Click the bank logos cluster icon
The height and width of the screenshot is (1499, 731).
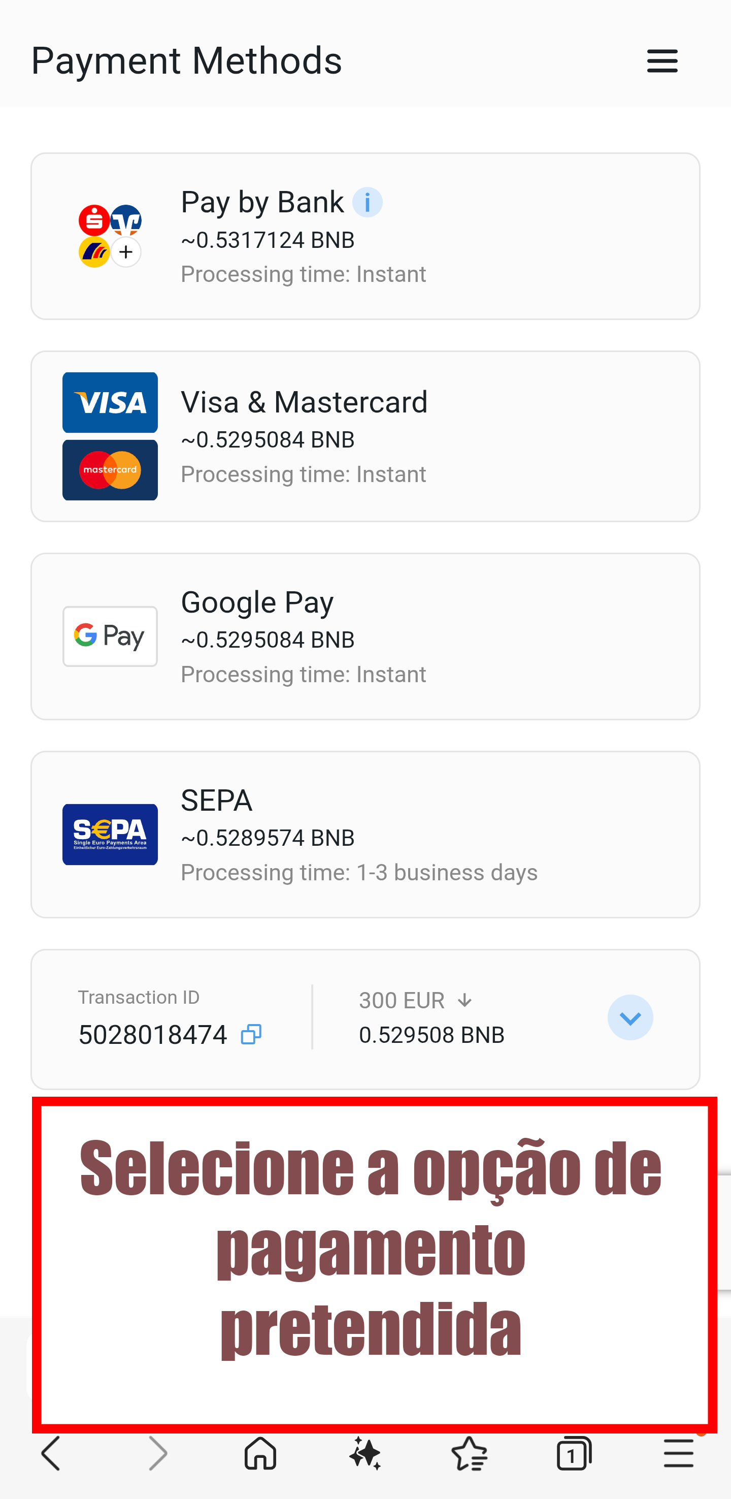click(110, 236)
